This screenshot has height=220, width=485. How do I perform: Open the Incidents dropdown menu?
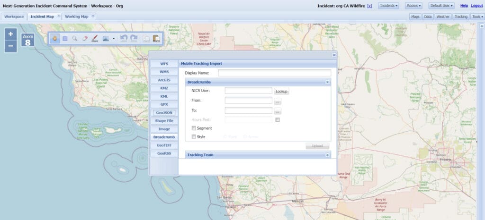pos(388,6)
